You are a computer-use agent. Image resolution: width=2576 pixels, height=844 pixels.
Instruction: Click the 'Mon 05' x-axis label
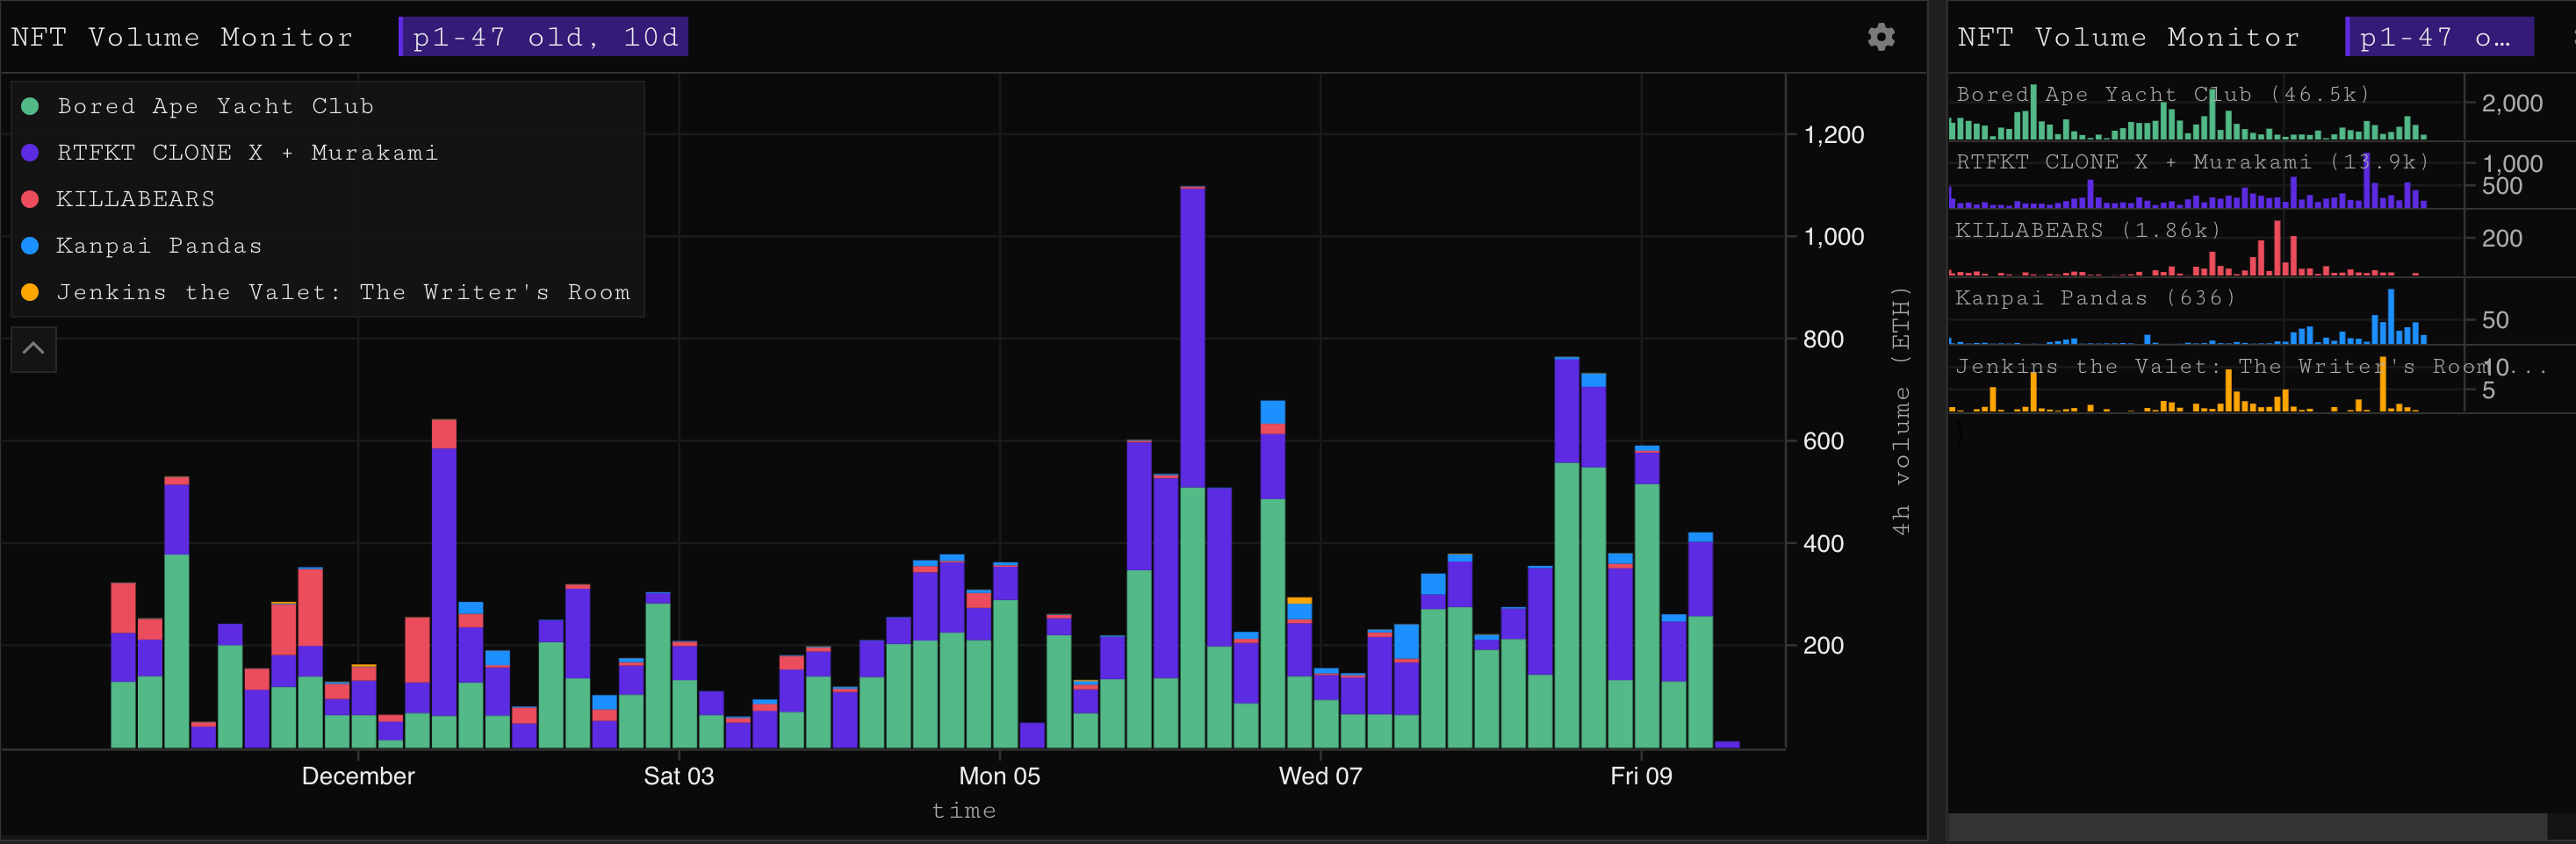999,776
